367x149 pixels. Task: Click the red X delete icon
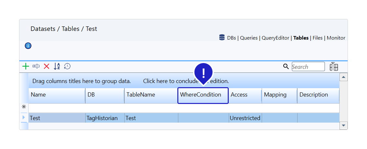point(47,67)
